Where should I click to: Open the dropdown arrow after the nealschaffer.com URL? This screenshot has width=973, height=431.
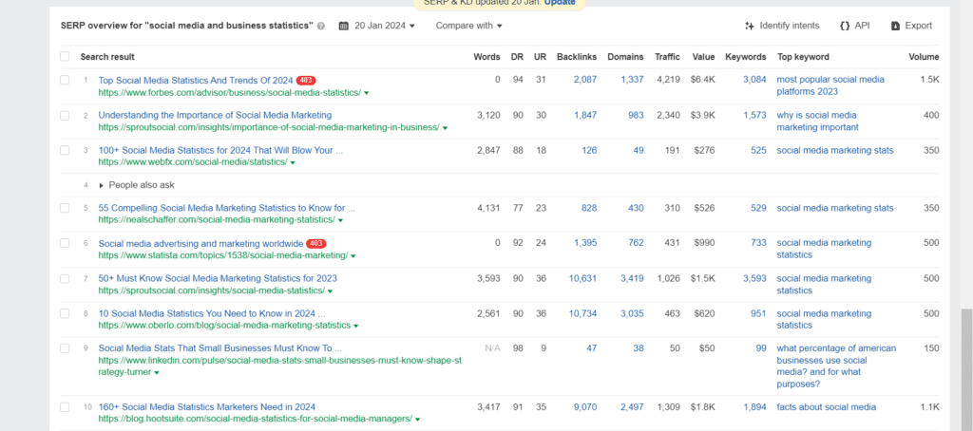(x=340, y=221)
